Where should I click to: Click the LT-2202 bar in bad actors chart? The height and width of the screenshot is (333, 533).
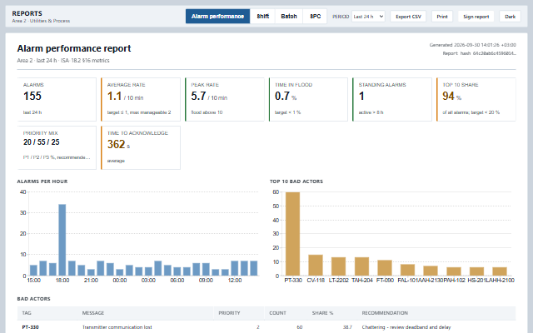coord(339,266)
